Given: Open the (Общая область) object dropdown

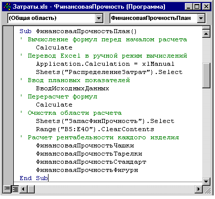Looking at the screenshot, I should click(99, 18).
